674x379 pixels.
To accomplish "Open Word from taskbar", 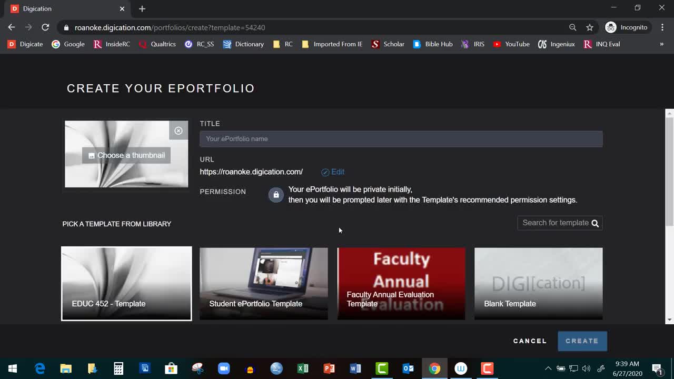I will point(355,368).
